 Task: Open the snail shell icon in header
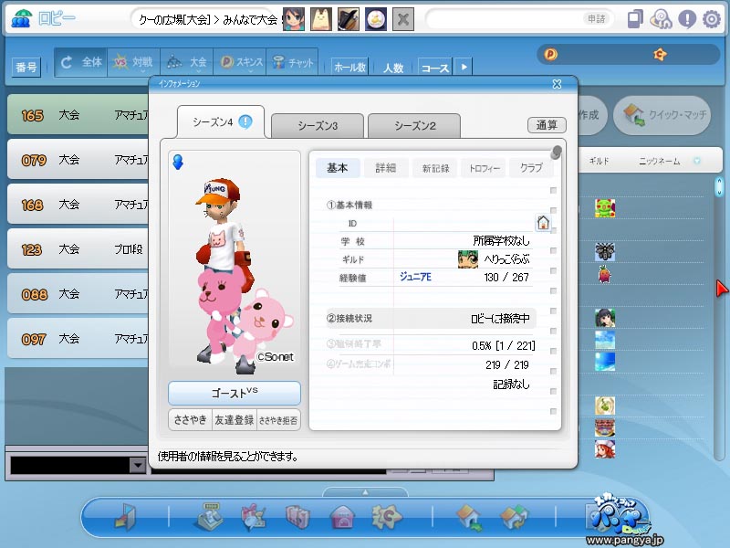tap(661, 19)
